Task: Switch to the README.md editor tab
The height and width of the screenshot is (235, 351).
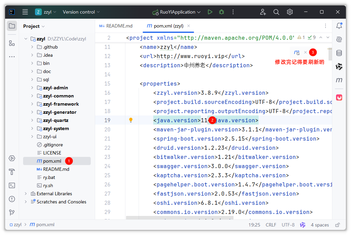Action: pyautogui.click(x=116, y=26)
